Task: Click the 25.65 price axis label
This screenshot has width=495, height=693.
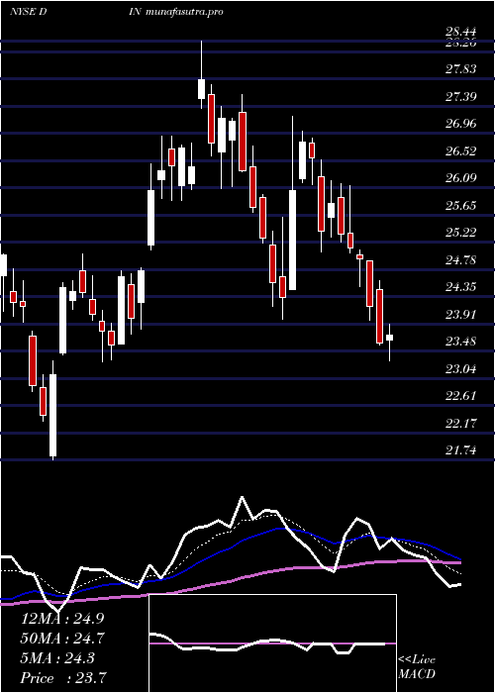Action: click(x=461, y=206)
